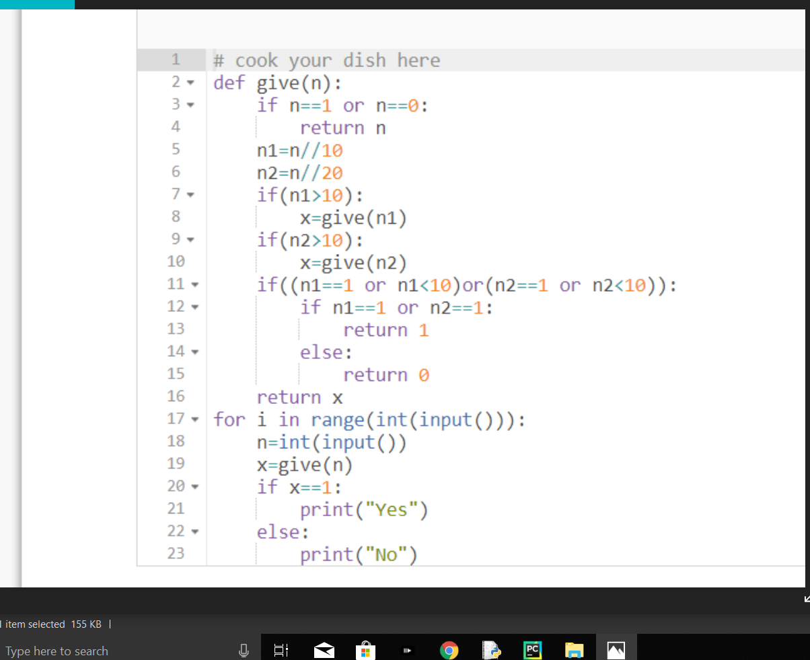Click the 'x=give(n1)' statement
810x660 pixels.
[354, 218]
